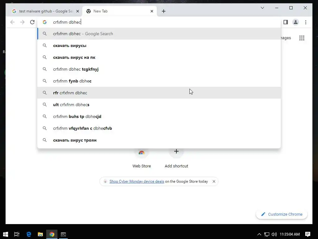The image size is (318, 239).
Task: Close the New Tab tab
Action: (x=152, y=11)
